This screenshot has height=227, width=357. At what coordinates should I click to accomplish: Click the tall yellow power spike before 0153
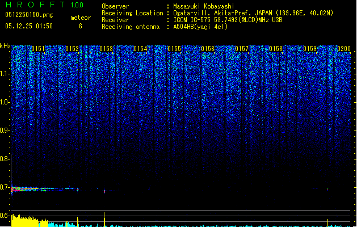point(104,219)
